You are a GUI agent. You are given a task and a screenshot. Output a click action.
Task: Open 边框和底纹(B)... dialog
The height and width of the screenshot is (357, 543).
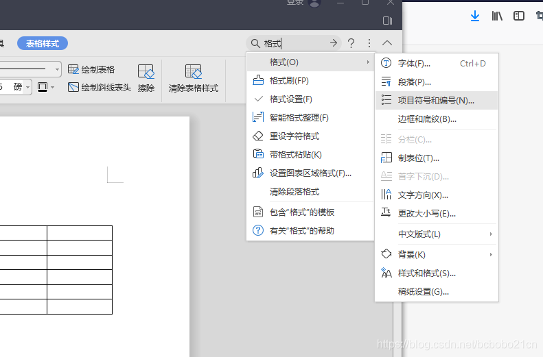pos(437,119)
